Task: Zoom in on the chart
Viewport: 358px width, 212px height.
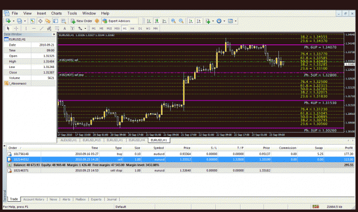Action: (174, 21)
